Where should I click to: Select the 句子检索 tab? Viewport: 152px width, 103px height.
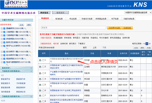pos(115,19)
